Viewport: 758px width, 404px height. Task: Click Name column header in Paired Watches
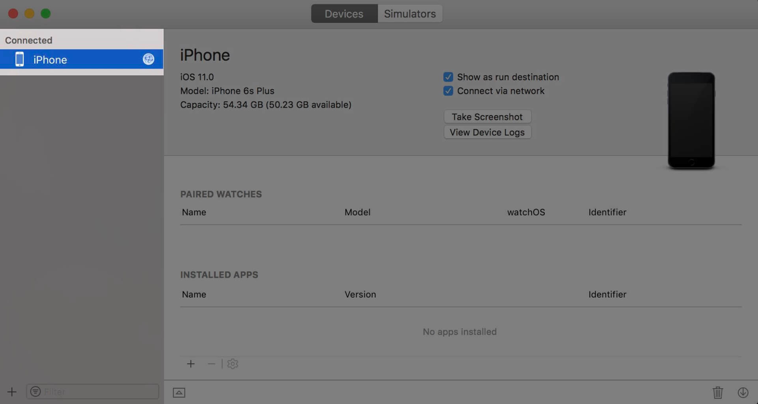click(194, 212)
